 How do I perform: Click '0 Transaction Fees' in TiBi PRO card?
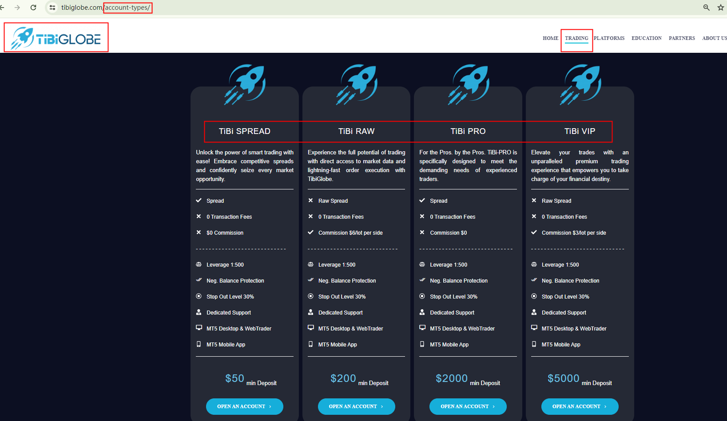(x=453, y=217)
